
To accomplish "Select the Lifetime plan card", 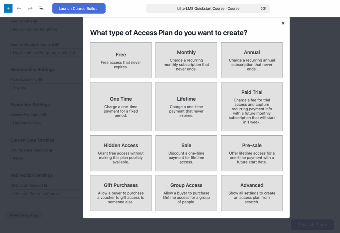I will point(186,107).
